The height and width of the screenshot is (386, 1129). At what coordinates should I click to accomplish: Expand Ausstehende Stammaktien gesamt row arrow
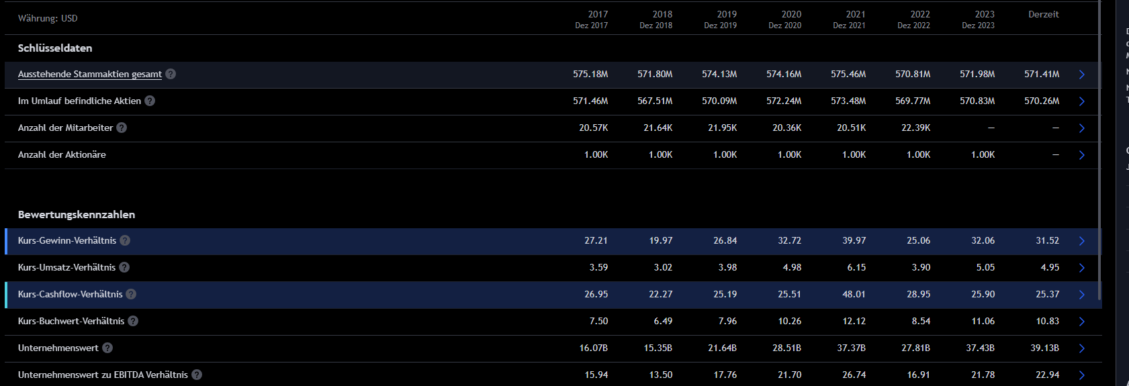(1081, 75)
